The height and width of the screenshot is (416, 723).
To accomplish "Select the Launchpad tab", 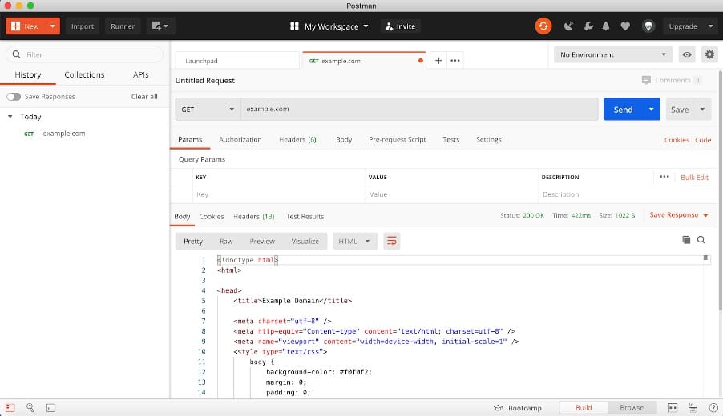I will coord(237,61).
